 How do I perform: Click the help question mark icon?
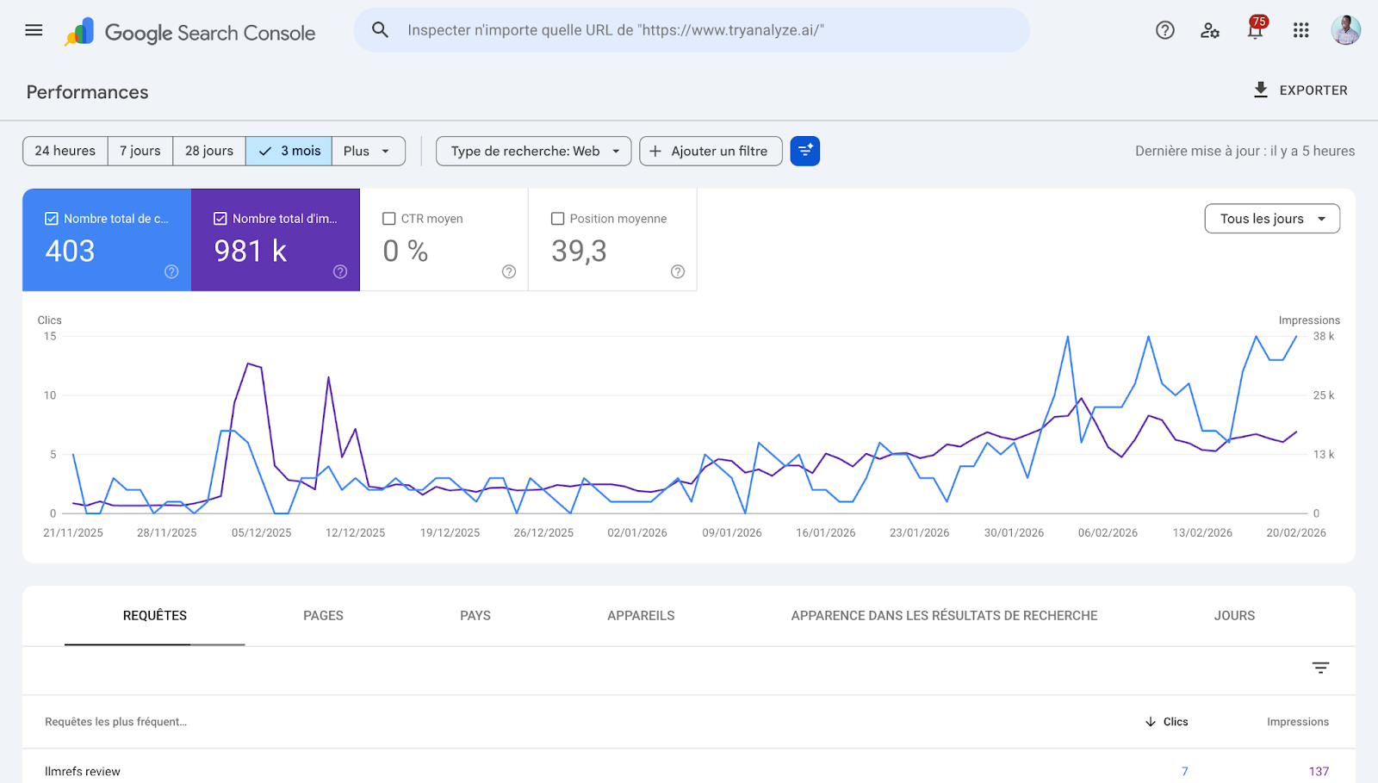coord(1164,30)
